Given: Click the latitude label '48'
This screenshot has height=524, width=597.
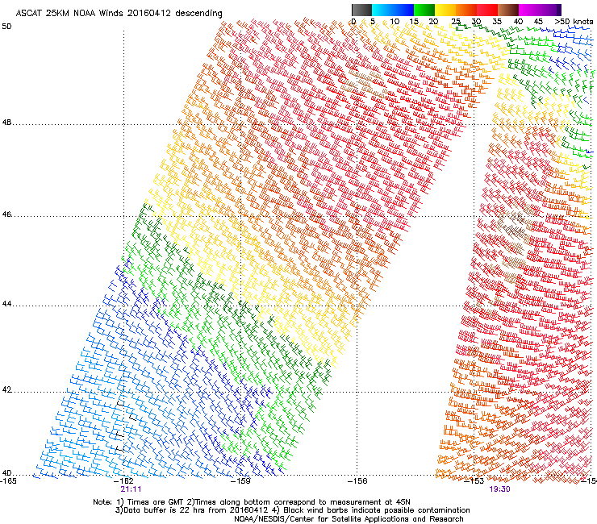Looking at the screenshot, I should tap(6, 123).
